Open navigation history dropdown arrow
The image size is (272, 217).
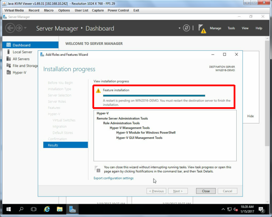click(x=25, y=28)
